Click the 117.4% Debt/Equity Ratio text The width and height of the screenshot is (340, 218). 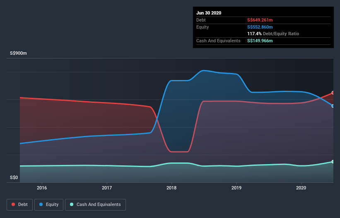coord(273,34)
